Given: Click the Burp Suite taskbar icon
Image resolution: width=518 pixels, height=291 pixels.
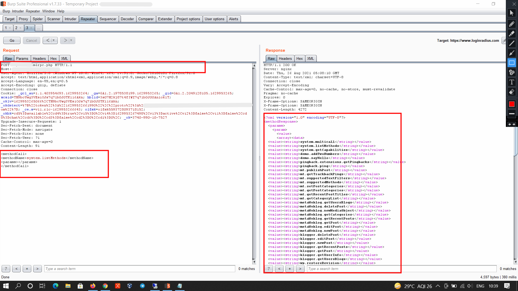Looking at the screenshot, I should coord(167,286).
